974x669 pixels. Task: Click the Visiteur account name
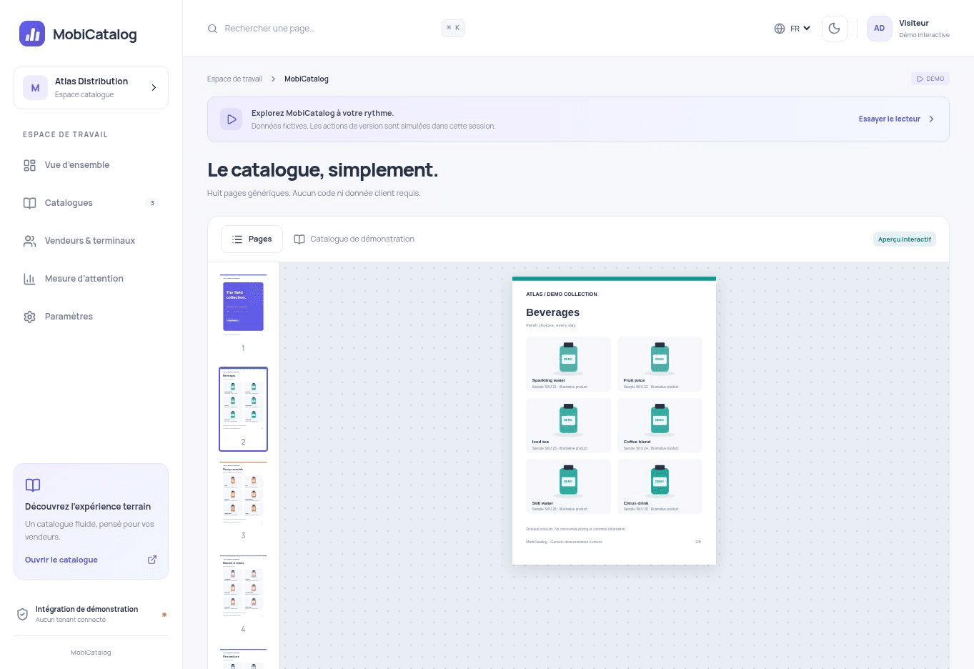click(914, 23)
